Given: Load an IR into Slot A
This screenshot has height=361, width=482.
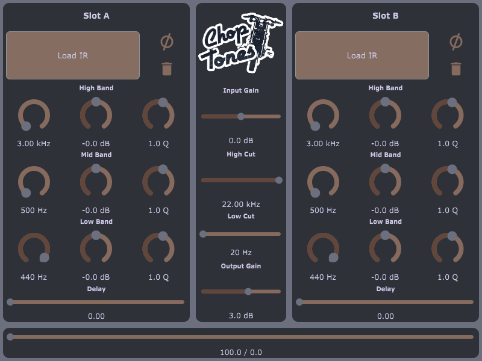Looking at the screenshot, I should [73, 55].
